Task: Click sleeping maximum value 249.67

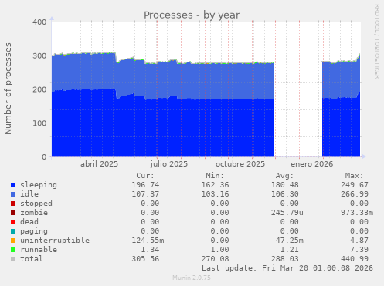Action: click(x=355, y=185)
